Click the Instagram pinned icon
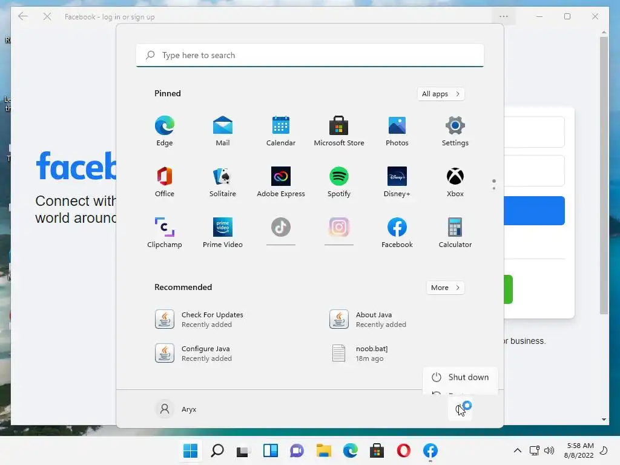 [x=339, y=228]
